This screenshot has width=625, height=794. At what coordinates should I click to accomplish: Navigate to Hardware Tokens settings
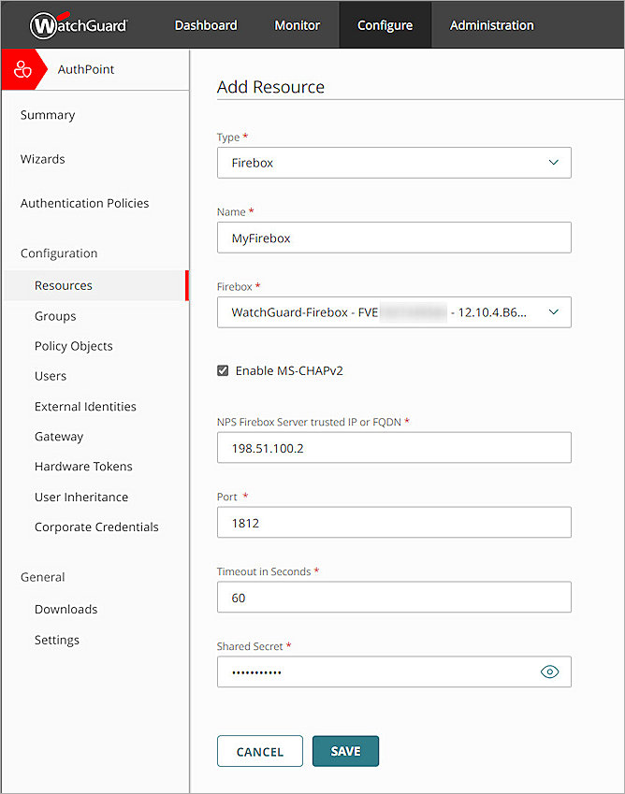point(83,466)
